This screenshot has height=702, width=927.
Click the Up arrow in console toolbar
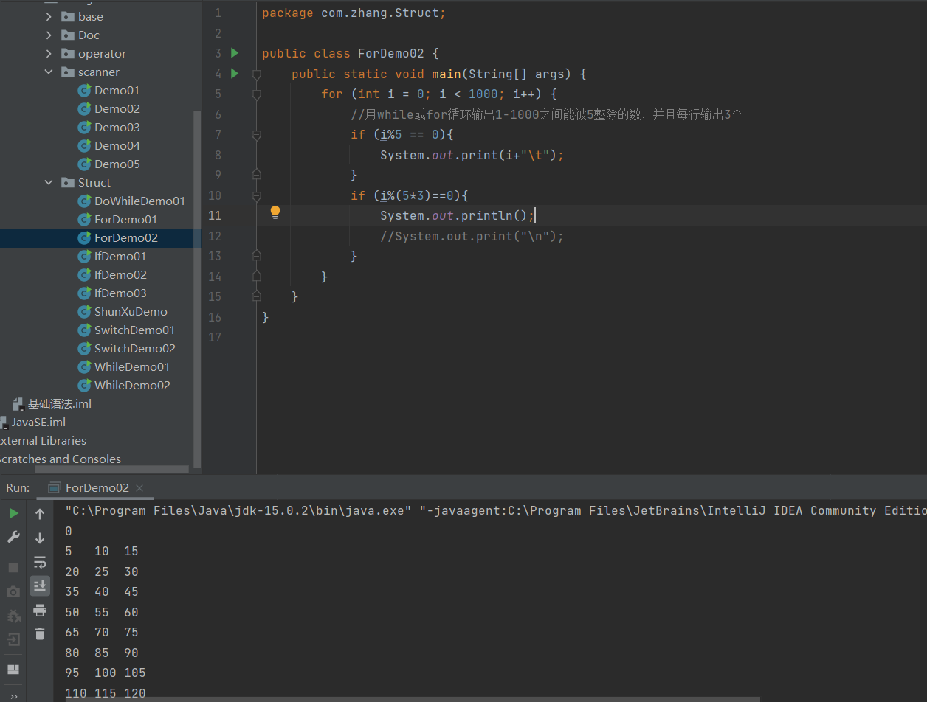[40, 514]
